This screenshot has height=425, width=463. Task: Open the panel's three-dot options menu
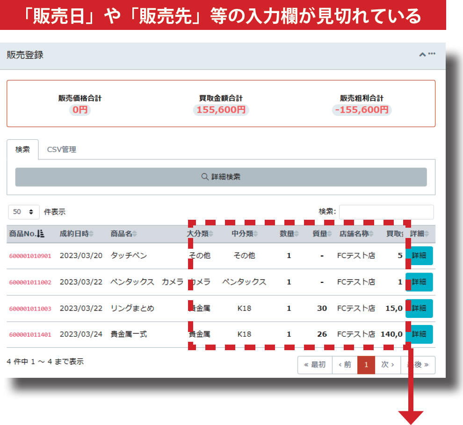432,54
